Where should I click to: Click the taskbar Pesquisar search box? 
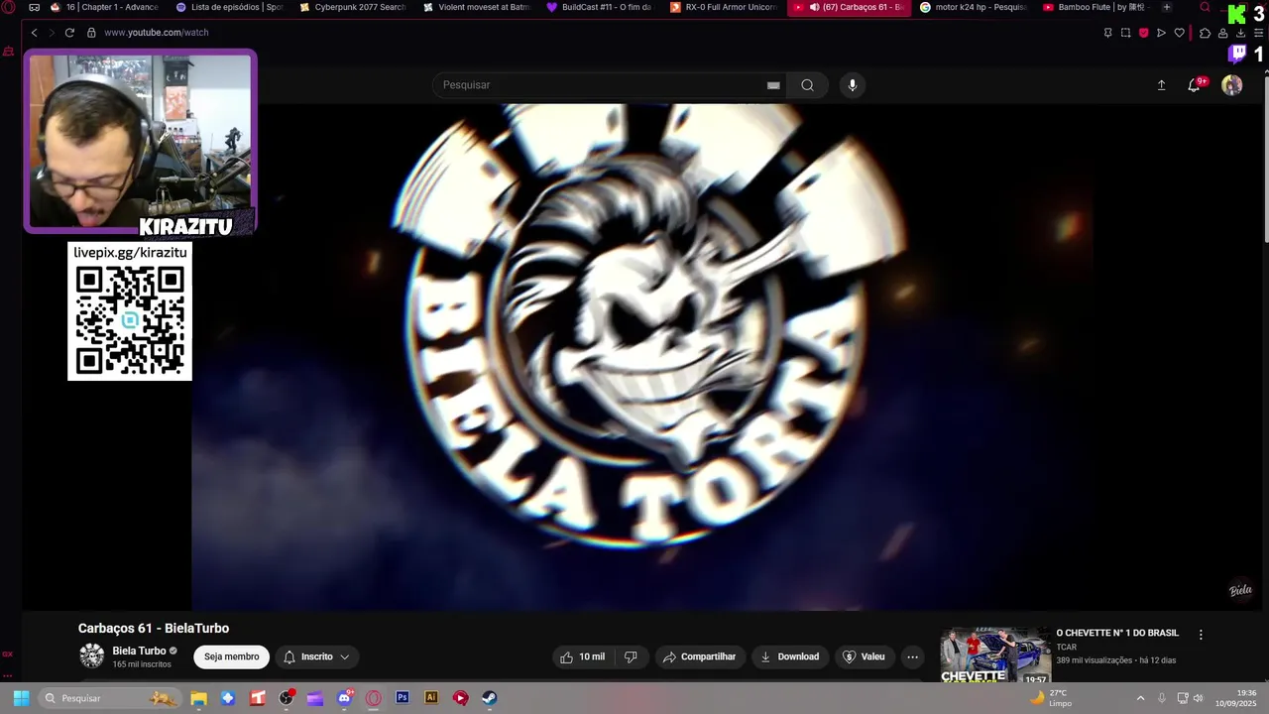(x=111, y=698)
